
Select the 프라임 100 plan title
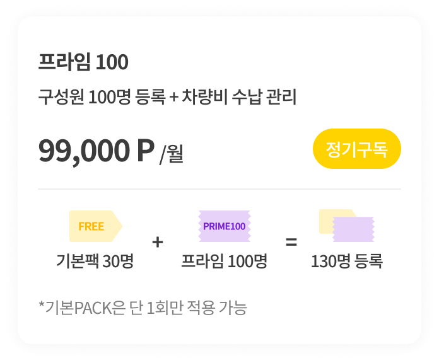pyautogui.click(x=83, y=62)
